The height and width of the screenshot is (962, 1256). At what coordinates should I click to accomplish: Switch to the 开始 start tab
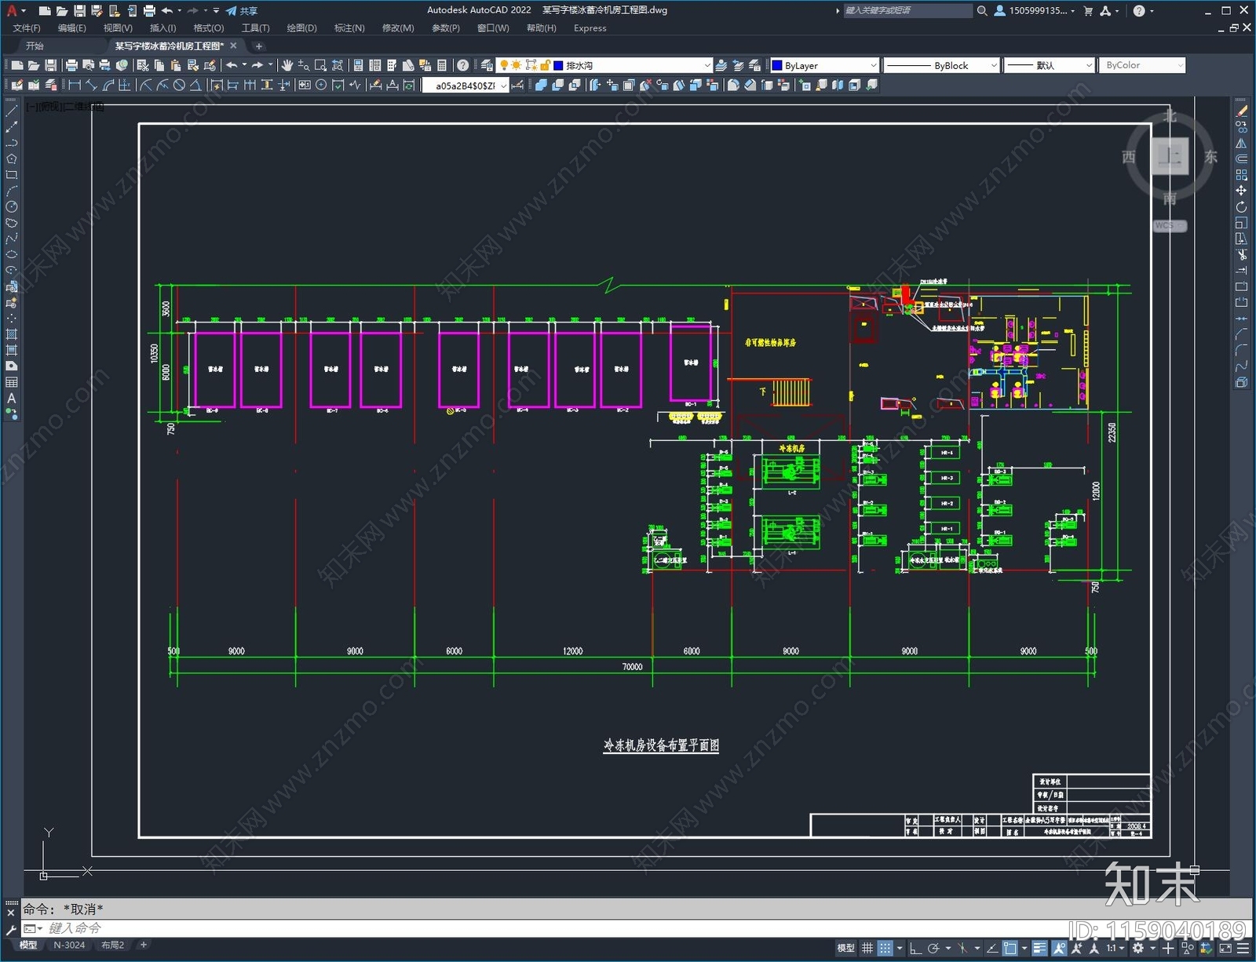pos(35,46)
